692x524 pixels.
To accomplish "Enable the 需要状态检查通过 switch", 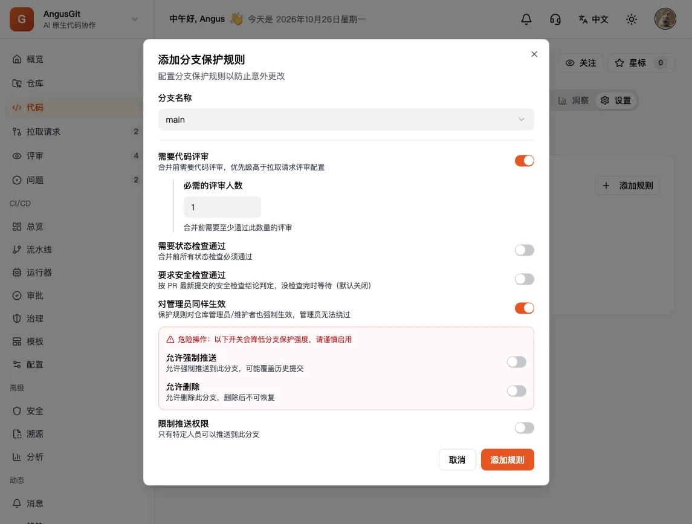I will pyautogui.click(x=525, y=250).
